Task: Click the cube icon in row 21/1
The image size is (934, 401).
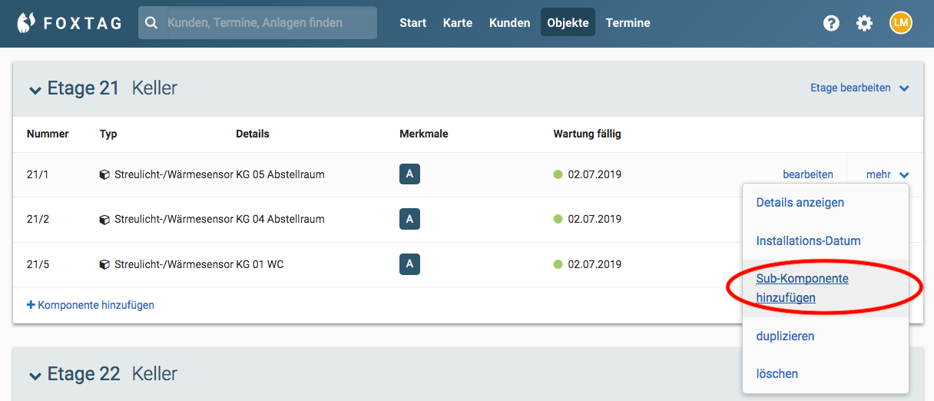Action: tap(104, 174)
